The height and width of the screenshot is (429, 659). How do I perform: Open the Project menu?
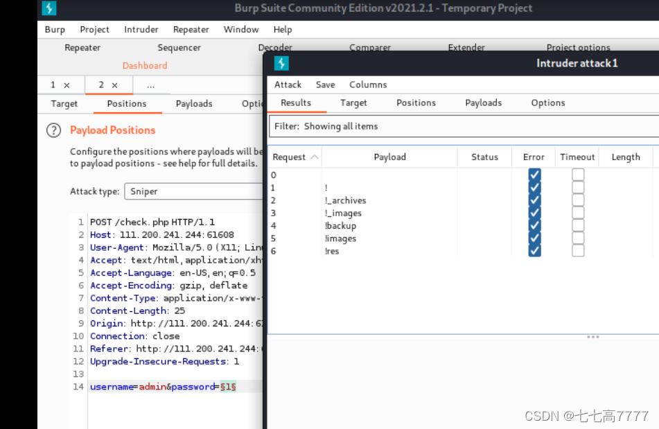[94, 29]
